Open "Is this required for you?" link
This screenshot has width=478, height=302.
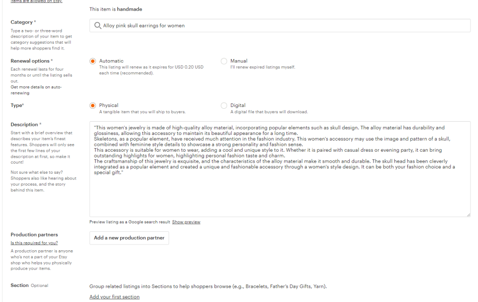(x=34, y=243)
